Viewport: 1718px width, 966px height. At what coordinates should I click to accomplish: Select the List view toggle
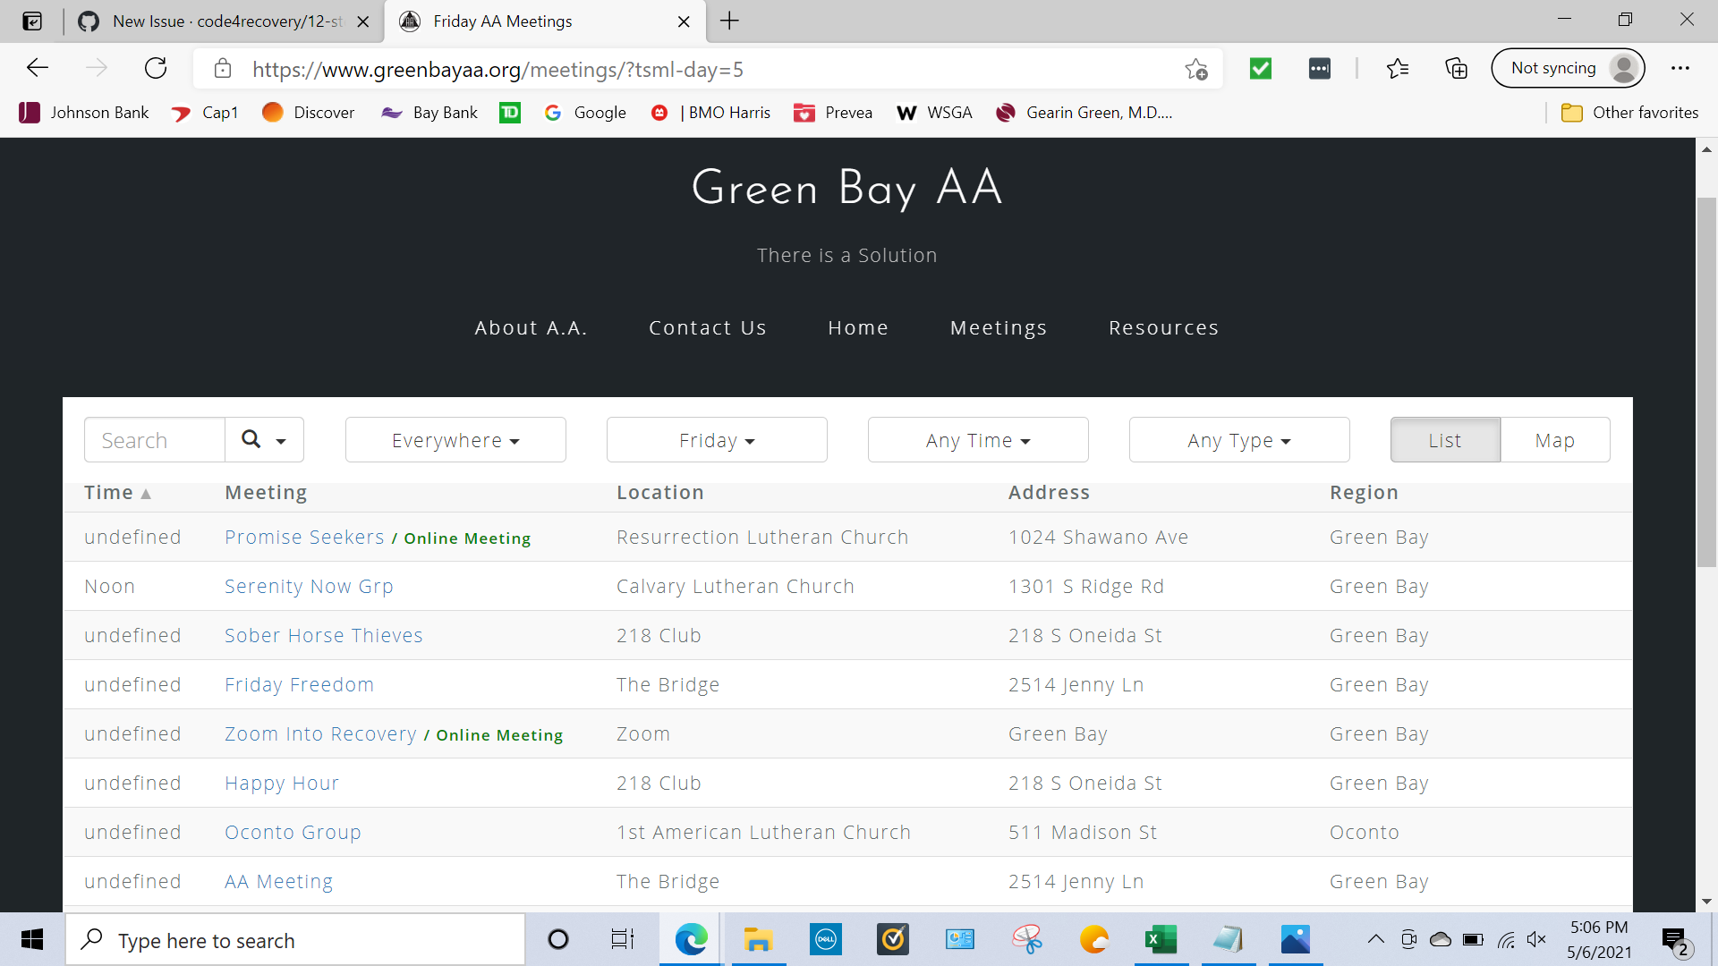click(x=1444, y=440)
